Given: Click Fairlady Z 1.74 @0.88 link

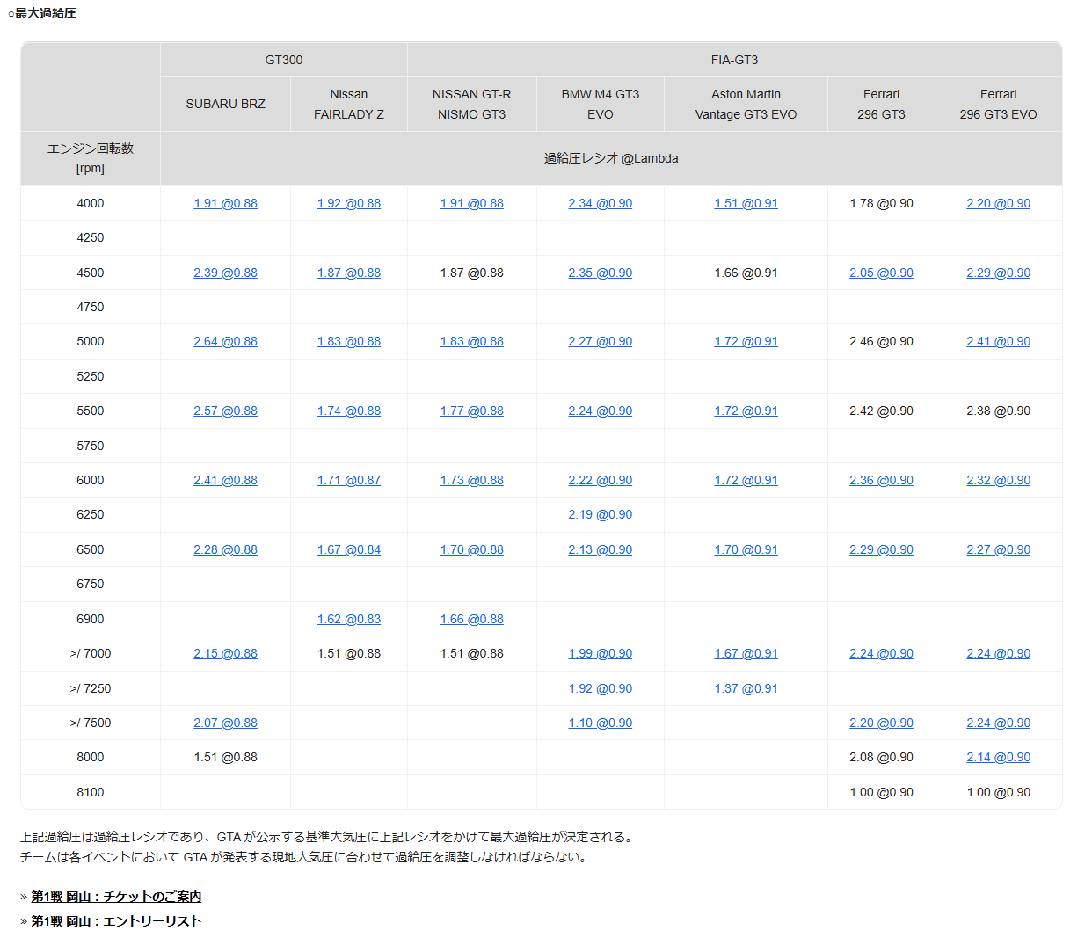Looking at the screenshot, I should point(349,411).
